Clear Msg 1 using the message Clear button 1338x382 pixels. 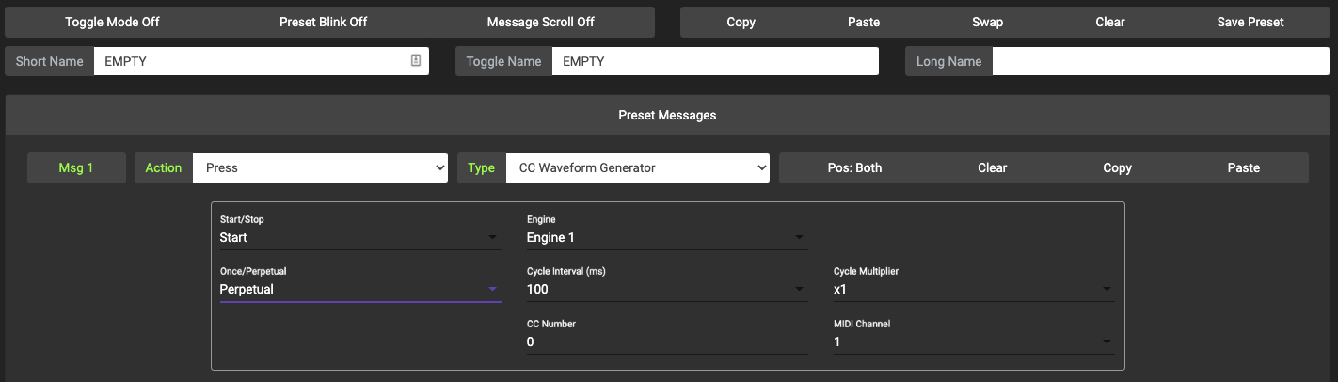click(992, 167)
